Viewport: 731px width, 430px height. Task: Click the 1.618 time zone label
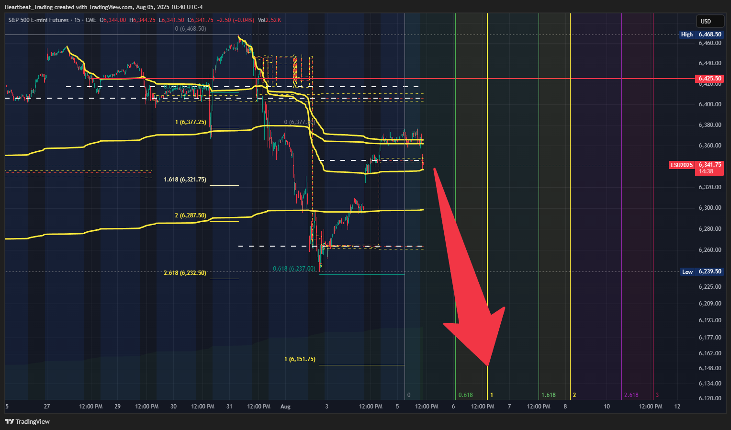point(549,395)
